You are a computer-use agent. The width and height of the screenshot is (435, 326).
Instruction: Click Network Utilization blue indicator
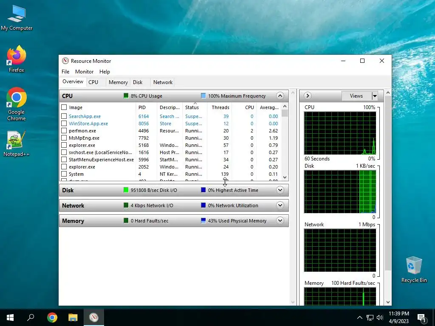(203, 205)
